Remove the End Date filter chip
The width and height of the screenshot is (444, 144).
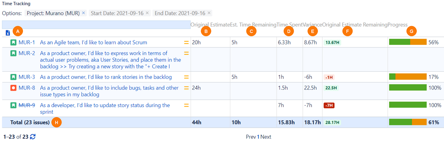point(209,13)
